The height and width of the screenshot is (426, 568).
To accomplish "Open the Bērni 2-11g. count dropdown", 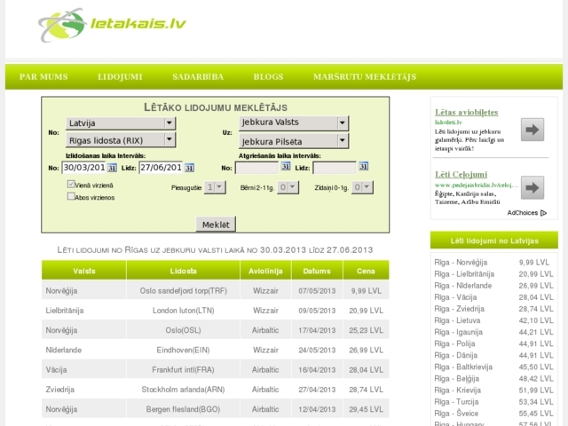I will point(288,187).
